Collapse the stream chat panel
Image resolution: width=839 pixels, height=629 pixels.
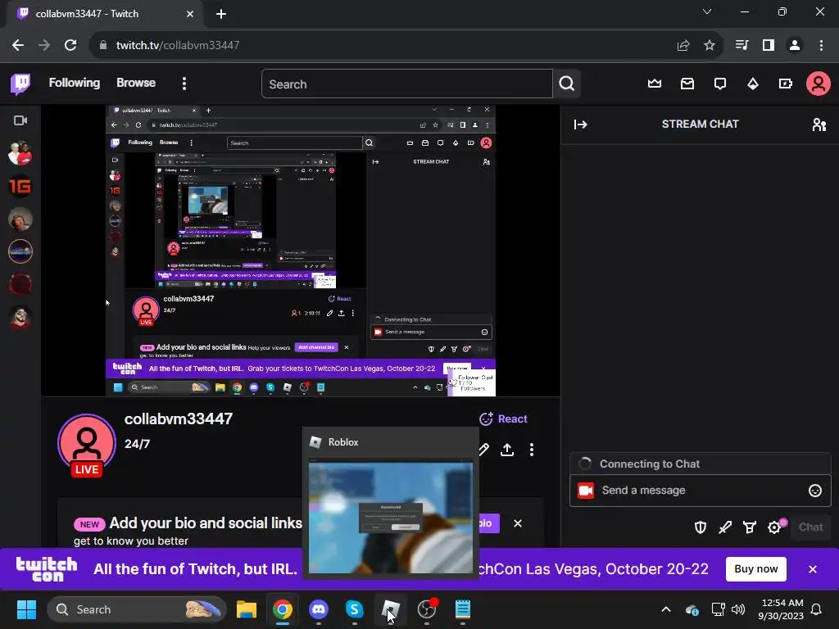click(581, 124)
